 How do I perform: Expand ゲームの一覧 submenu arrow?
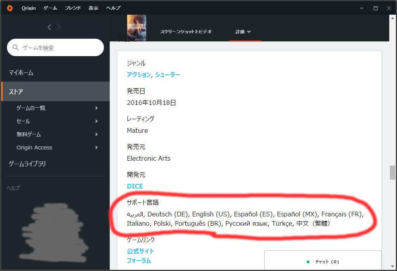96,108
